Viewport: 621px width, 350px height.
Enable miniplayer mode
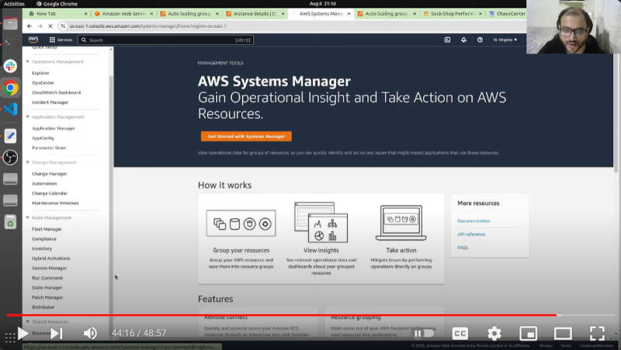(x=529, y=334)
